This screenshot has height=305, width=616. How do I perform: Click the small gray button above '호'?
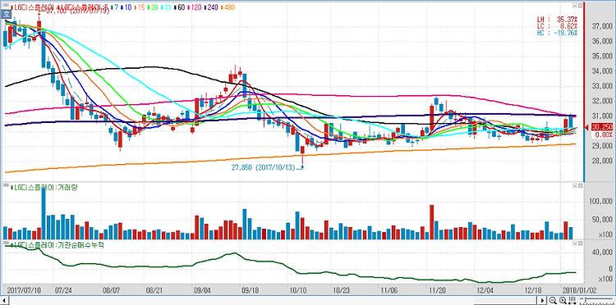[x=7, y=6]
